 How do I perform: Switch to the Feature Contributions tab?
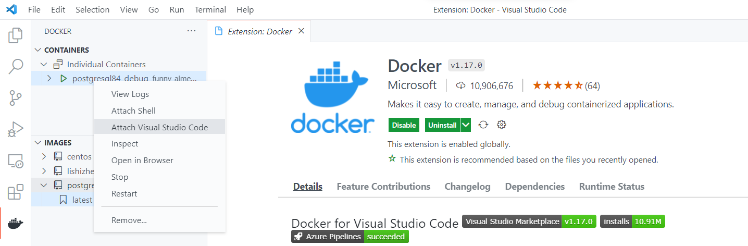click(x=383, y=187)
